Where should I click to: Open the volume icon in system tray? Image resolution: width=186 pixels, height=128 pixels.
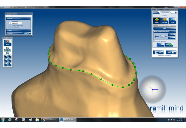[169, 120]
